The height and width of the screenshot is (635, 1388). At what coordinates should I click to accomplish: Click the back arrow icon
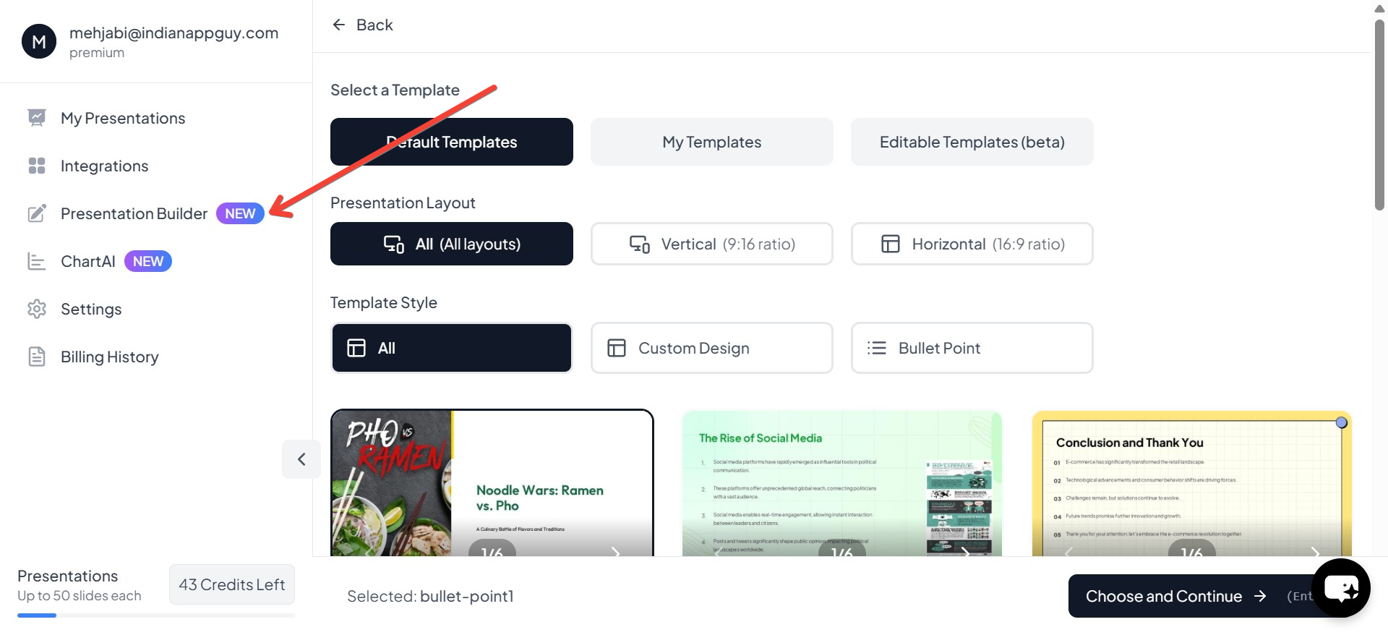(338, 25)
